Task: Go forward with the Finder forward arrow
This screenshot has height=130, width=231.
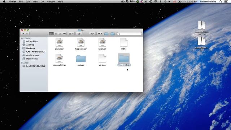Action: (x=27, y=34)
